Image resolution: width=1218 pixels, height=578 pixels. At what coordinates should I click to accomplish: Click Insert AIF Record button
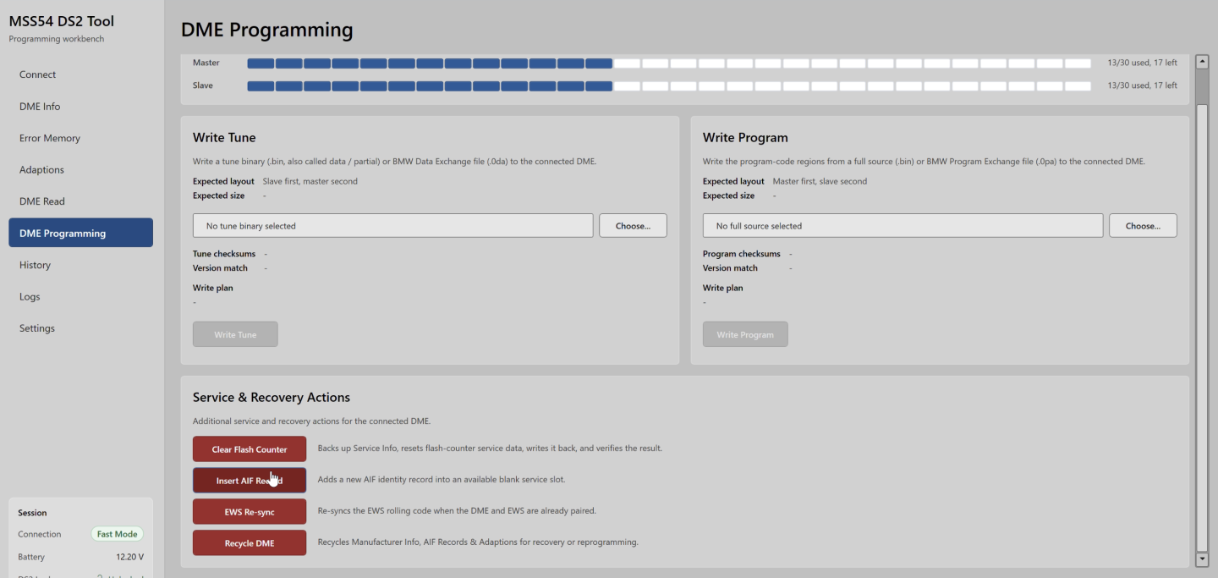[x=250, y=481]
